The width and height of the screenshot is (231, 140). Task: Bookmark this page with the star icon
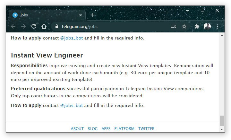pyautogui.click(x=184, y=27)
